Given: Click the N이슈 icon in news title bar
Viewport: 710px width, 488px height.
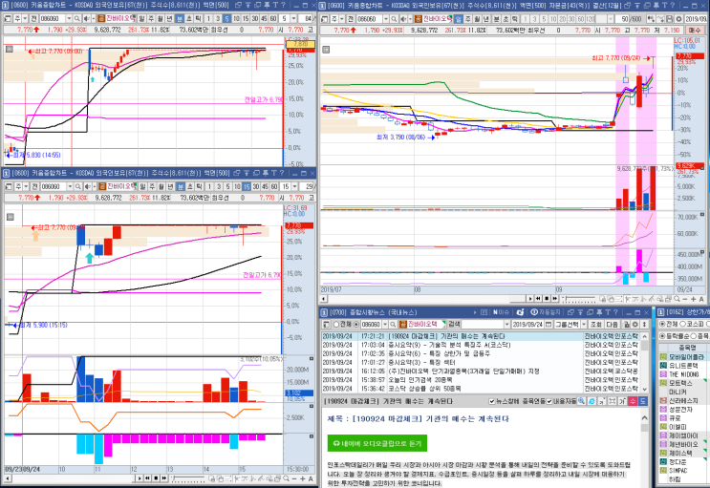Looking at the screenshot, I should (501, 312).
